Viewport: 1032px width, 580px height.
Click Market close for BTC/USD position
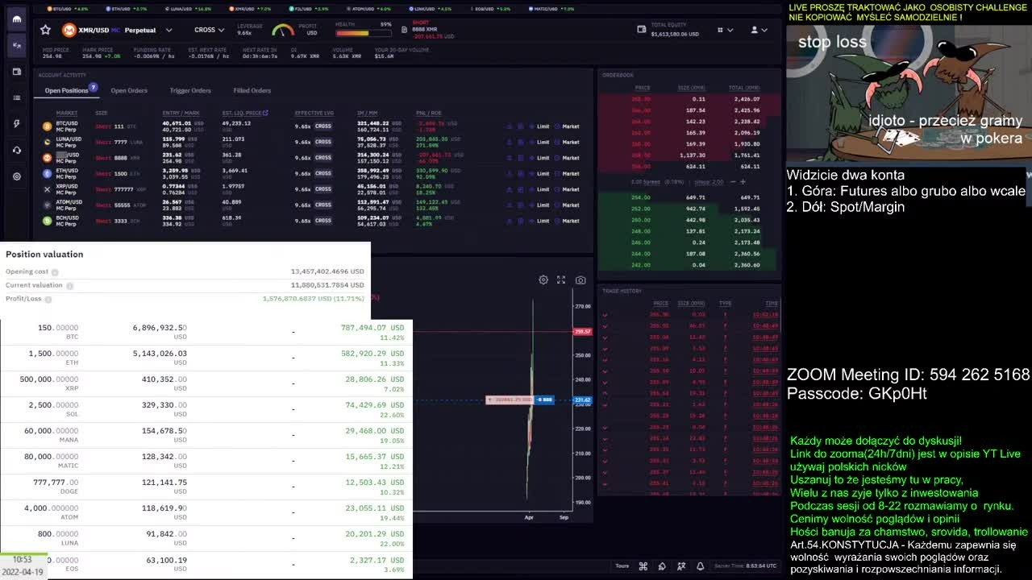pos(571,126)
